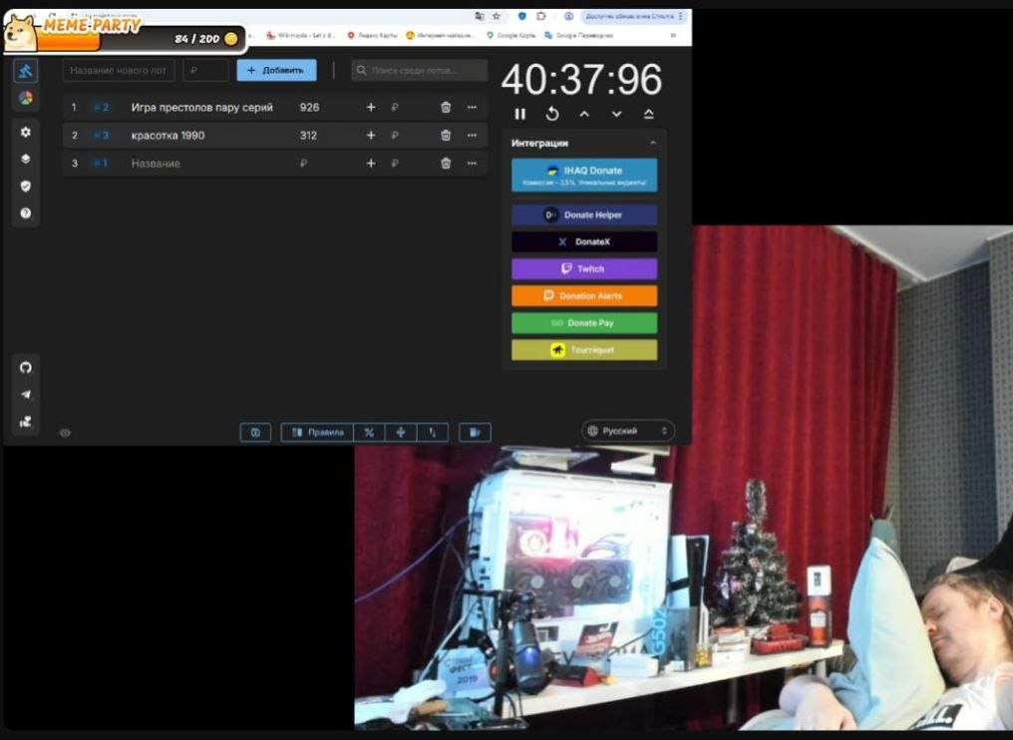1013x740 pixels.
Task: Click the lot name красотка 1990
Action: (168, 135)
